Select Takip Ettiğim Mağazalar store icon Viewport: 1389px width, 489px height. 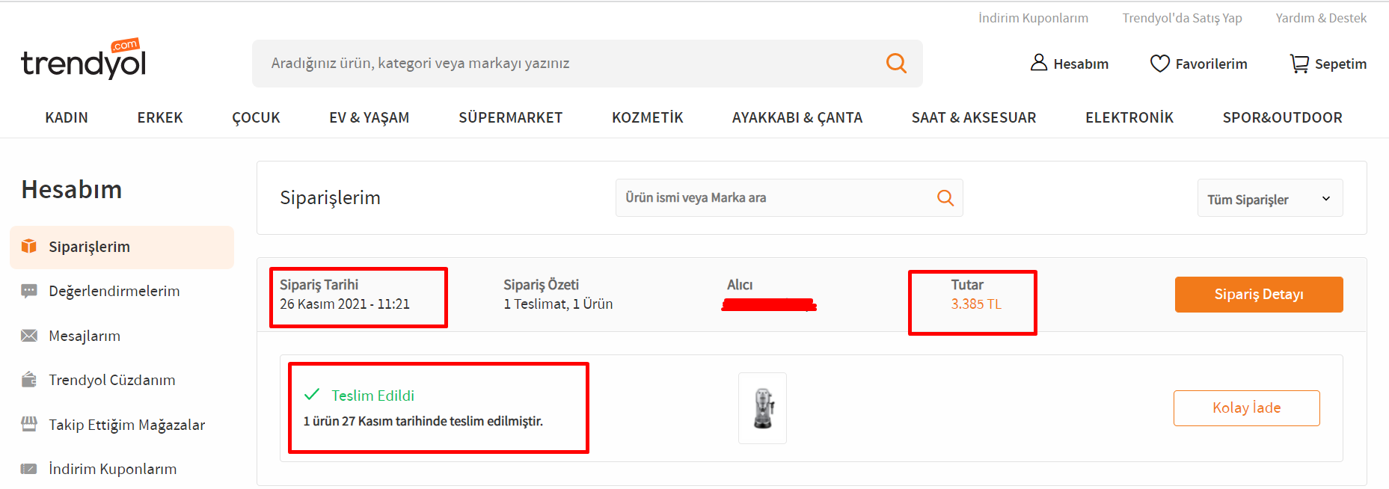point(29,424)
